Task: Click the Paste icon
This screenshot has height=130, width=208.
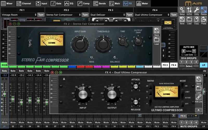Action: pyautogui.click(x=204, y=19)
